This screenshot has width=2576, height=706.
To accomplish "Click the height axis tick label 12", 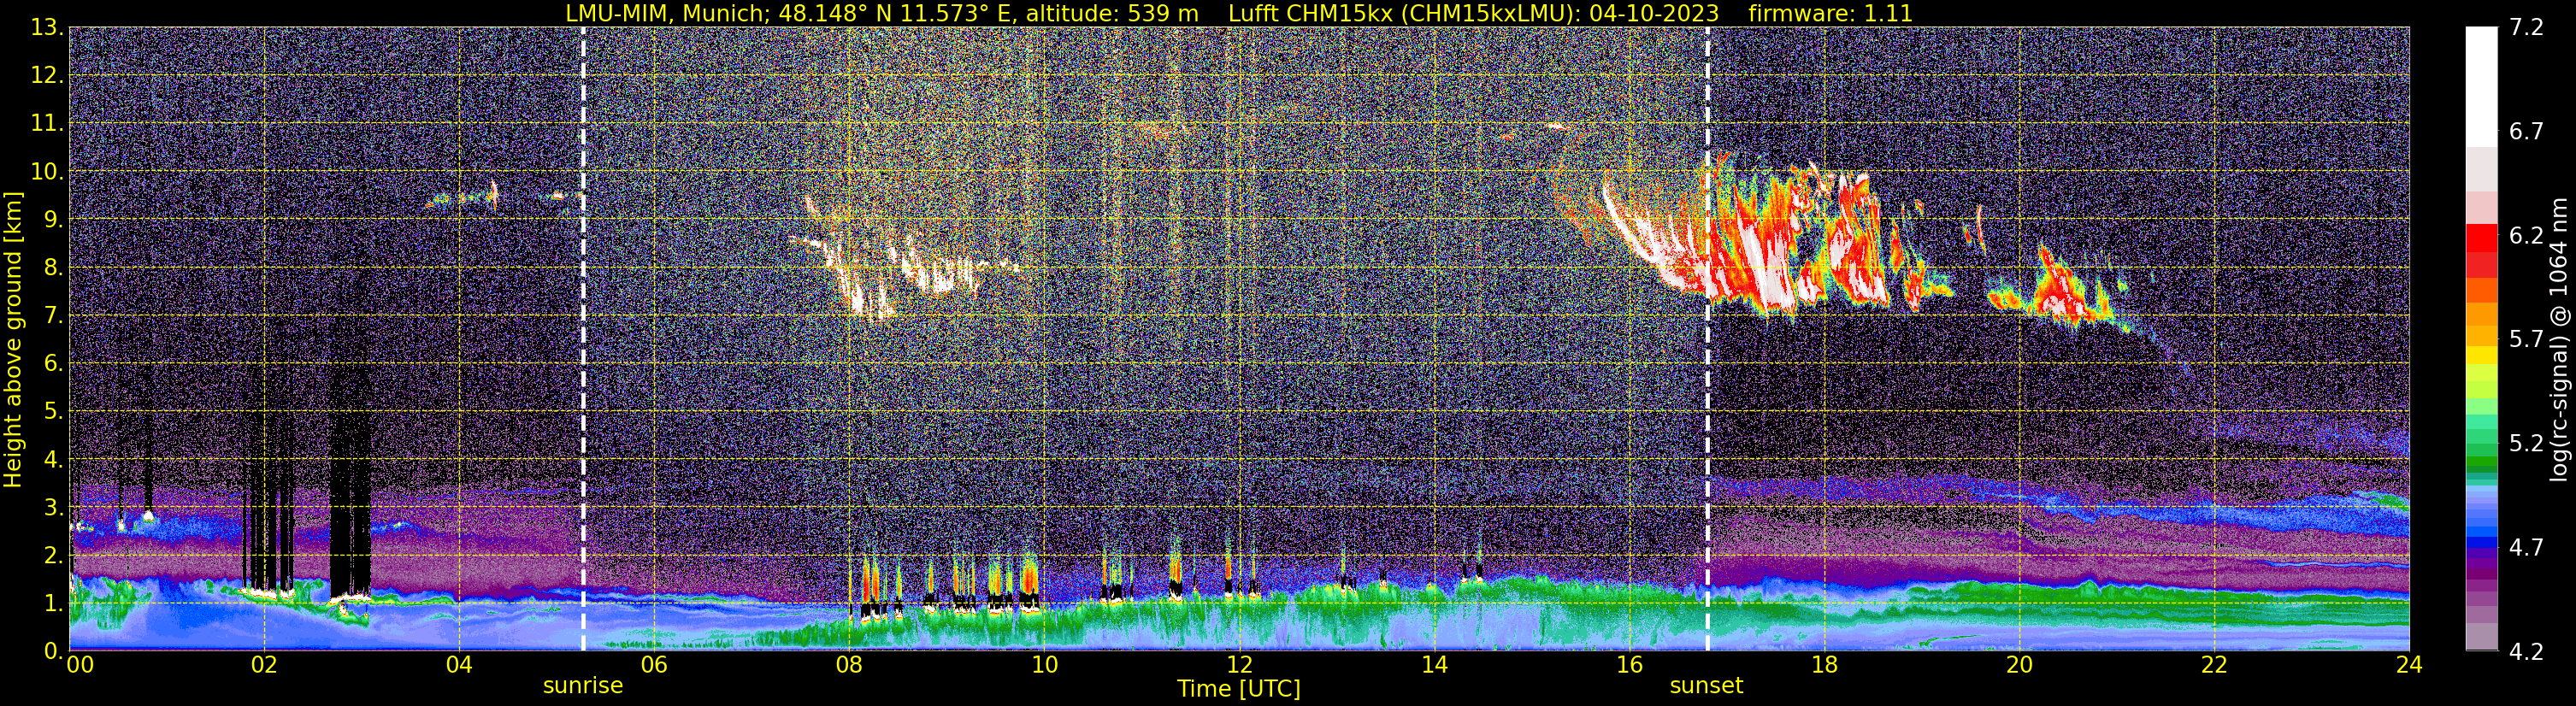I will point(47,76).
